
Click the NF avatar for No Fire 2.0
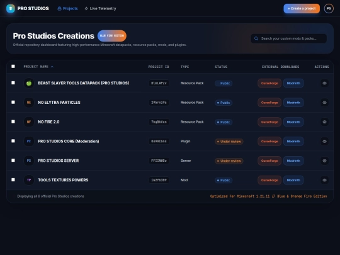pos(29,122)
